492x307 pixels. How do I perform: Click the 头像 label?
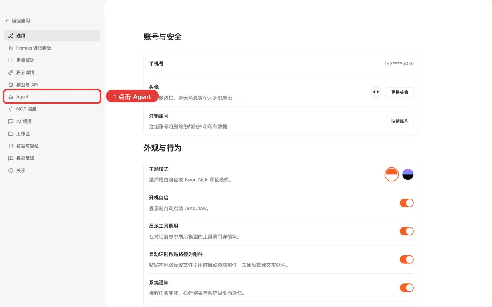pos(154,87)
